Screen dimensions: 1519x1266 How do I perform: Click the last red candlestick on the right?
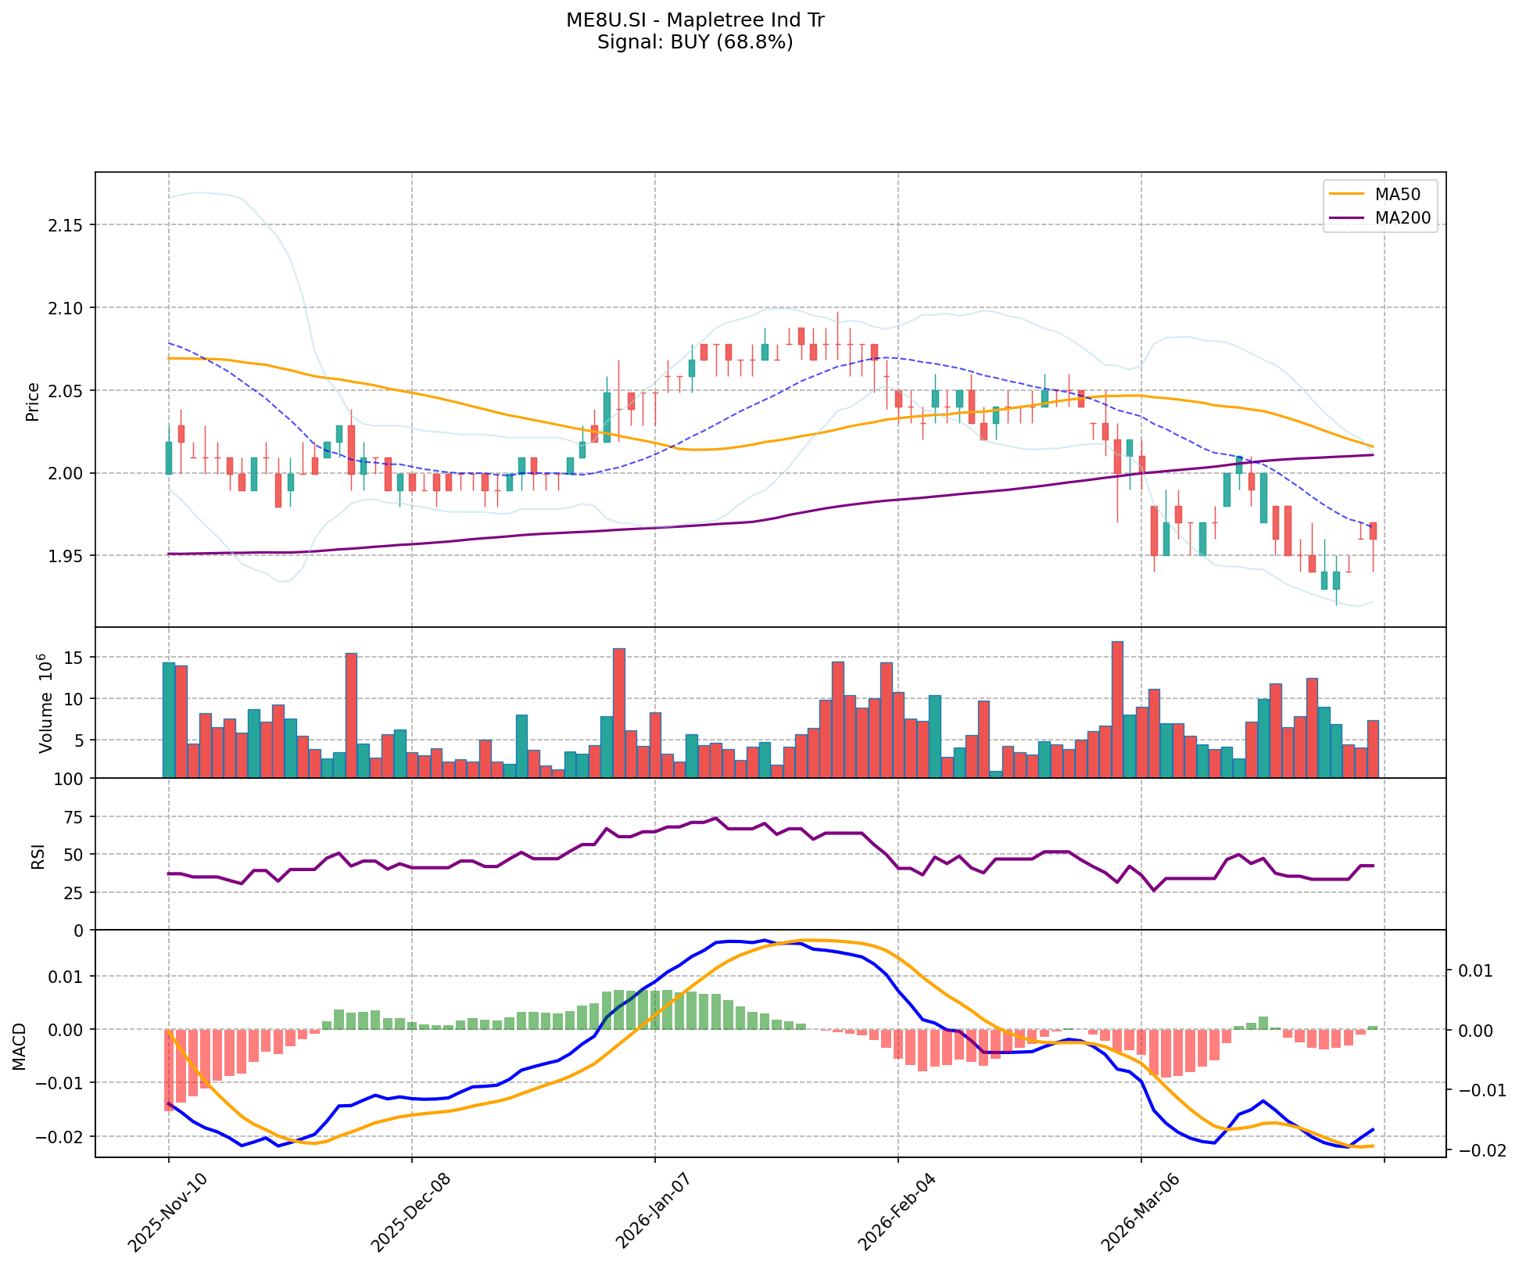pyautogui.click(x=1373, y=531)
